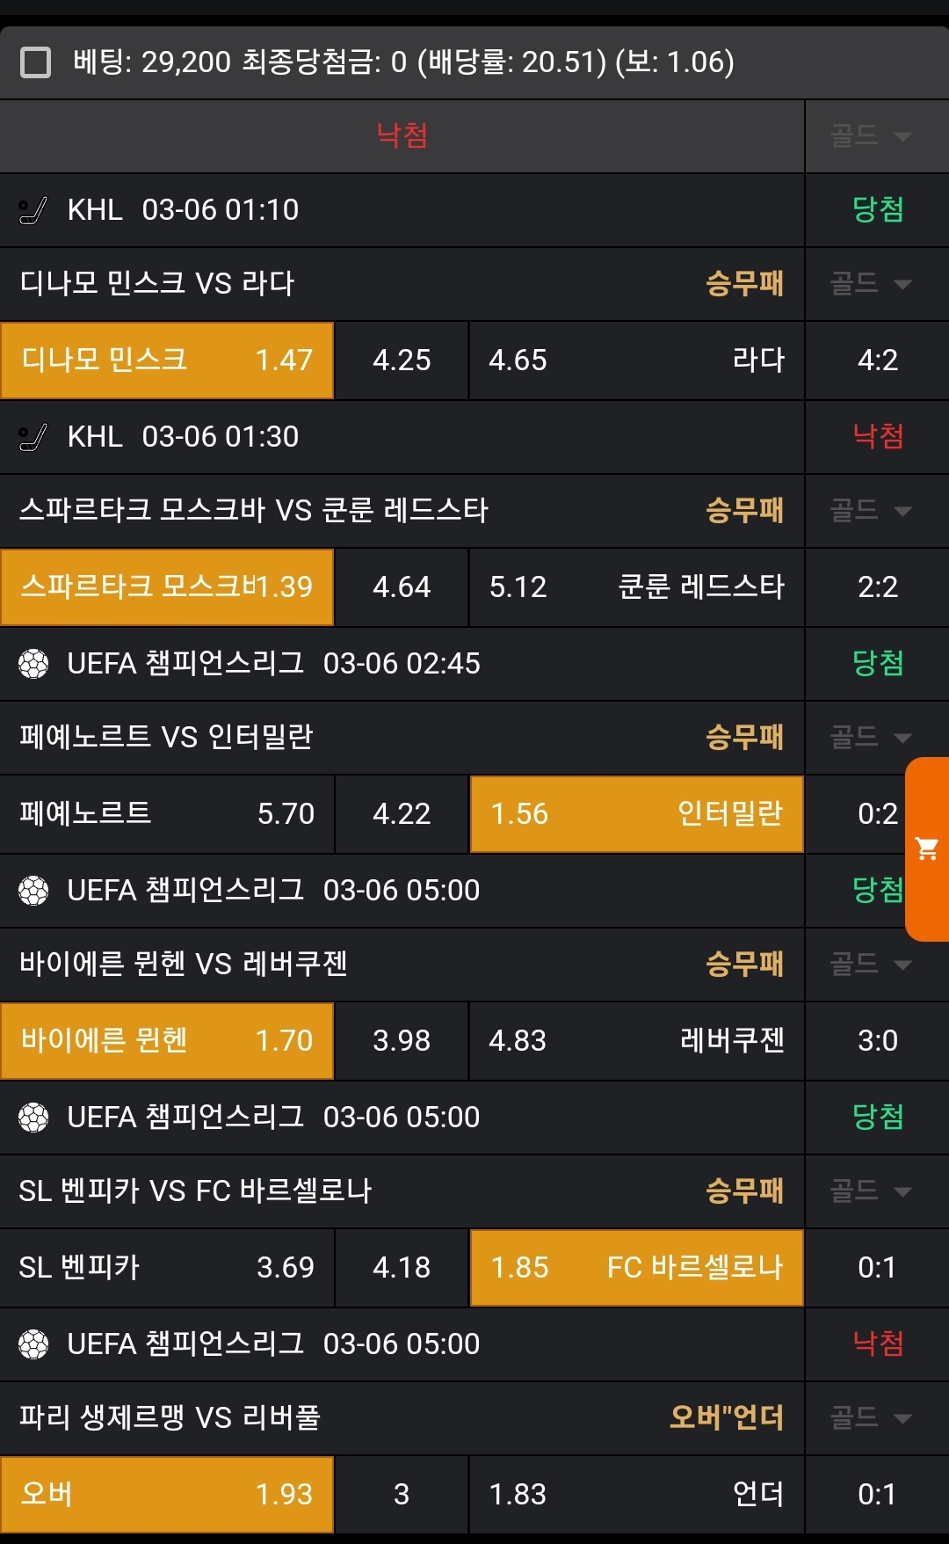This screenshot has height=1544, width=949.
Task: Open the 골드 dropdown beside 낙첨 header
Action: point(871,136)
